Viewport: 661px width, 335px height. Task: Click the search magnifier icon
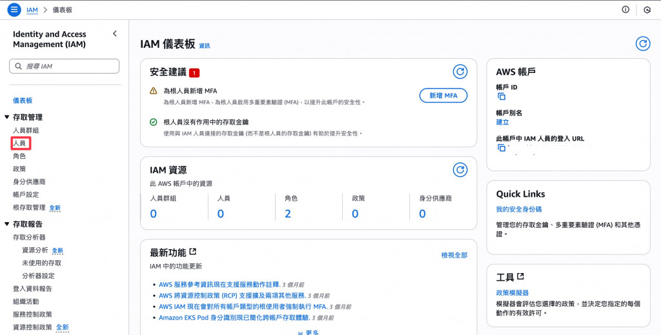[19, 66]
